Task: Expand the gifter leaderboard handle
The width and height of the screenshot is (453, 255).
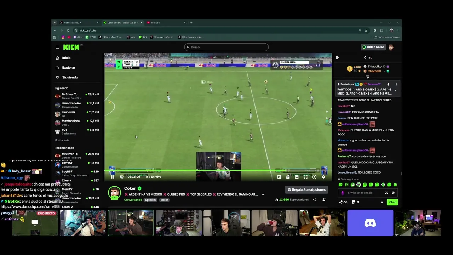Action: [368, 77]
